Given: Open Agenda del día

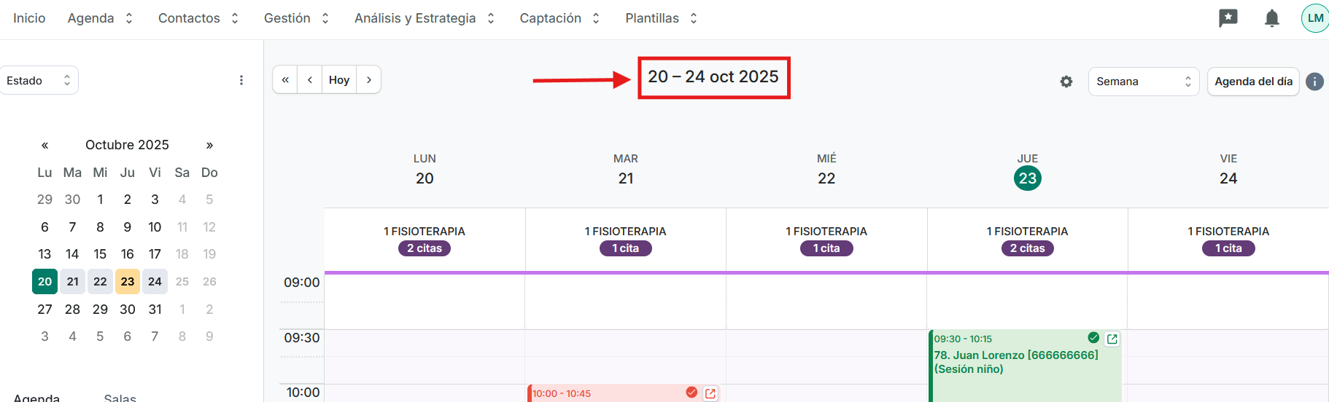Looking at the screenshot, I should [1253, 82].
